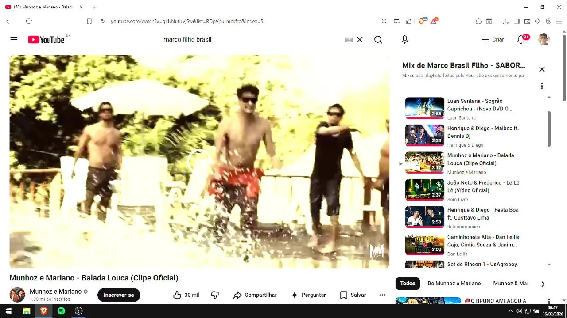Open the Brave share page icon
The image size is (567, 318).
point(408,21)
